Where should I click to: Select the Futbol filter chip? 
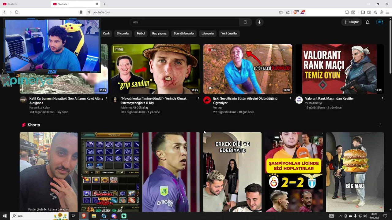tap(141, 33)
